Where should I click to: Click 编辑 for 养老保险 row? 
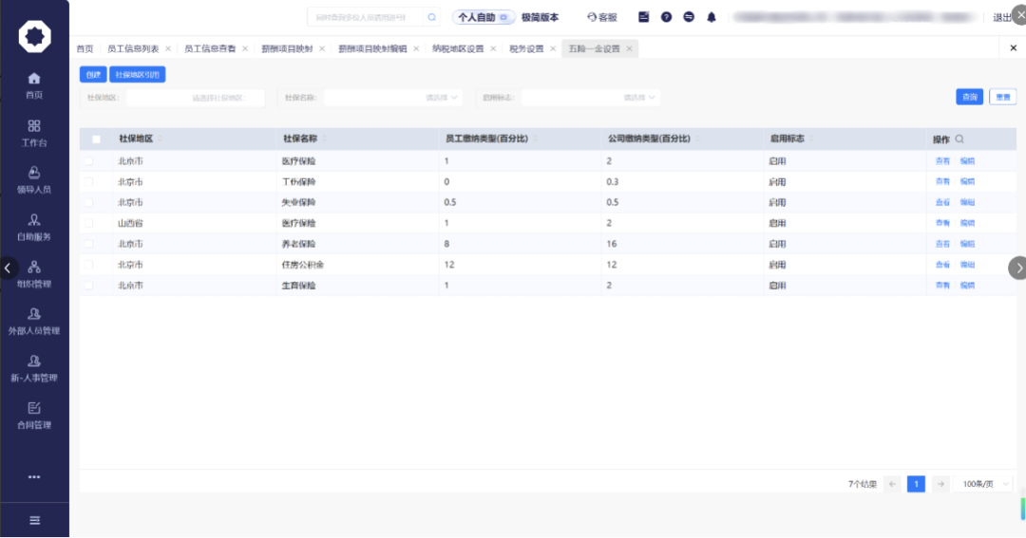point(967,244)
